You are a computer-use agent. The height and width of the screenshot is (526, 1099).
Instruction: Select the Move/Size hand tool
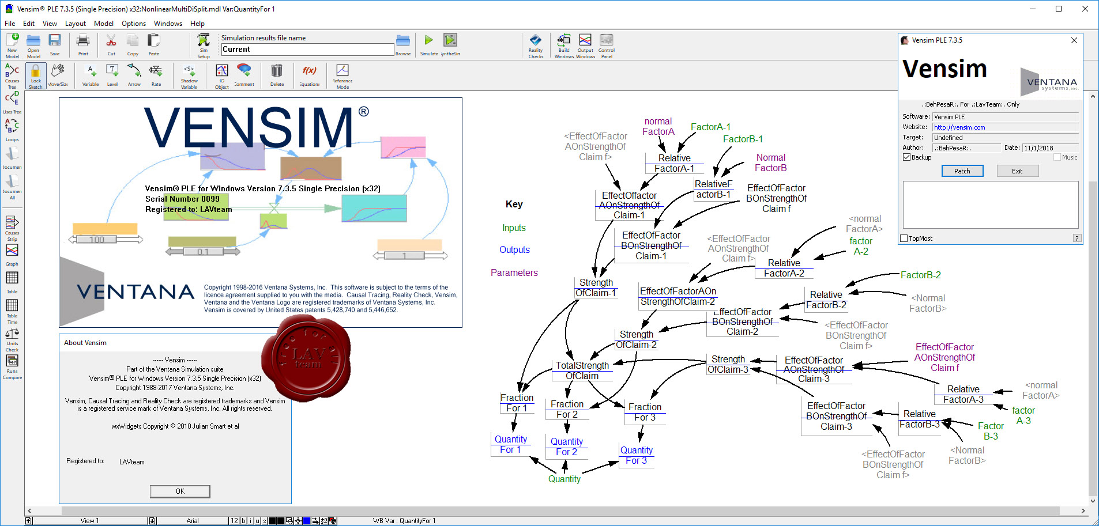pyautogui.click(x=58, y=75)
